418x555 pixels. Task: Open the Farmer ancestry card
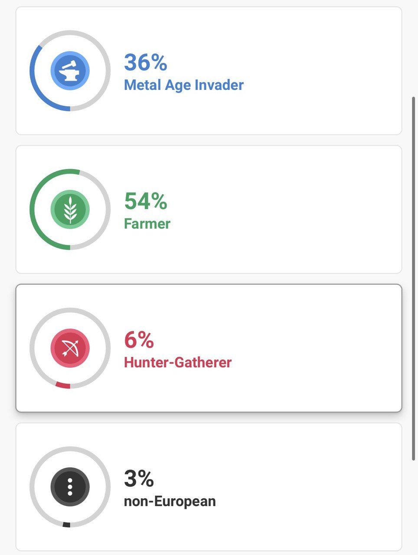click(x=209, y=209)
